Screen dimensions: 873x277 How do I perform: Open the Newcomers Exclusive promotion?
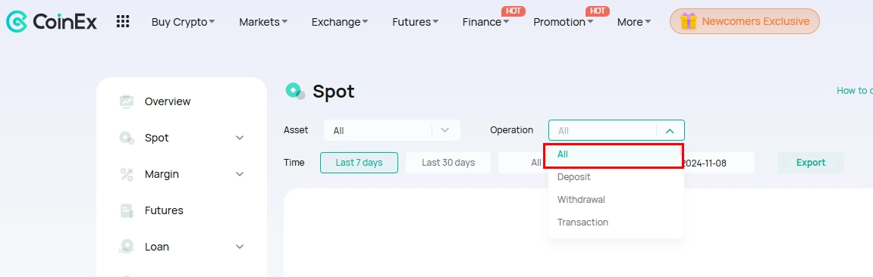click(x=744, y=21)
